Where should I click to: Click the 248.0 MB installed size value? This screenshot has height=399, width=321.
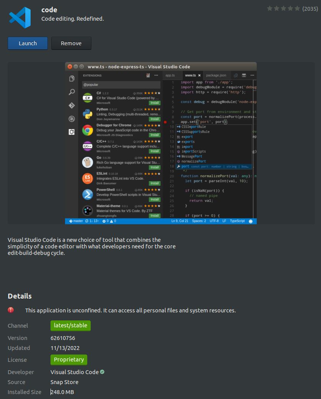pos(62,392)
